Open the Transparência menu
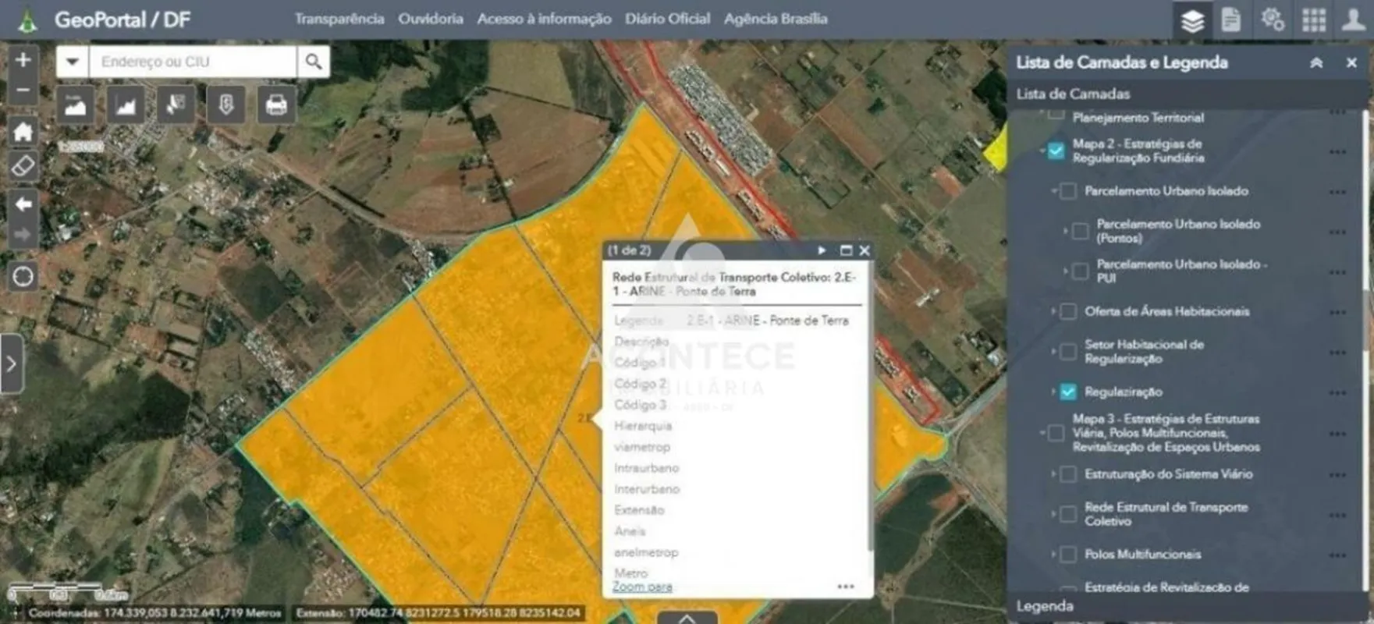This screenshot has width=1374, height=624. [339, 19]
